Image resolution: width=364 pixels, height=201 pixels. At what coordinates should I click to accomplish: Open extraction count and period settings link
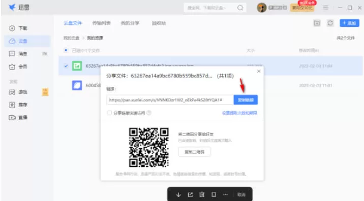tap(239, 113)
